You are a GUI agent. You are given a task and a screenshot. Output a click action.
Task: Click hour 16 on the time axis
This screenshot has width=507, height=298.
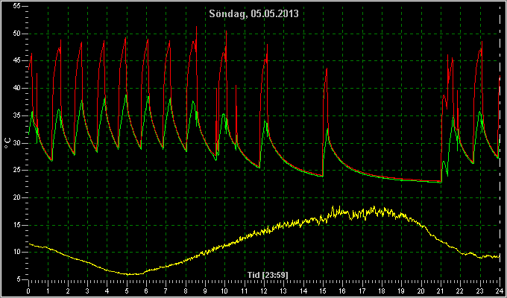pyautogui.click(x=342, y=291)
